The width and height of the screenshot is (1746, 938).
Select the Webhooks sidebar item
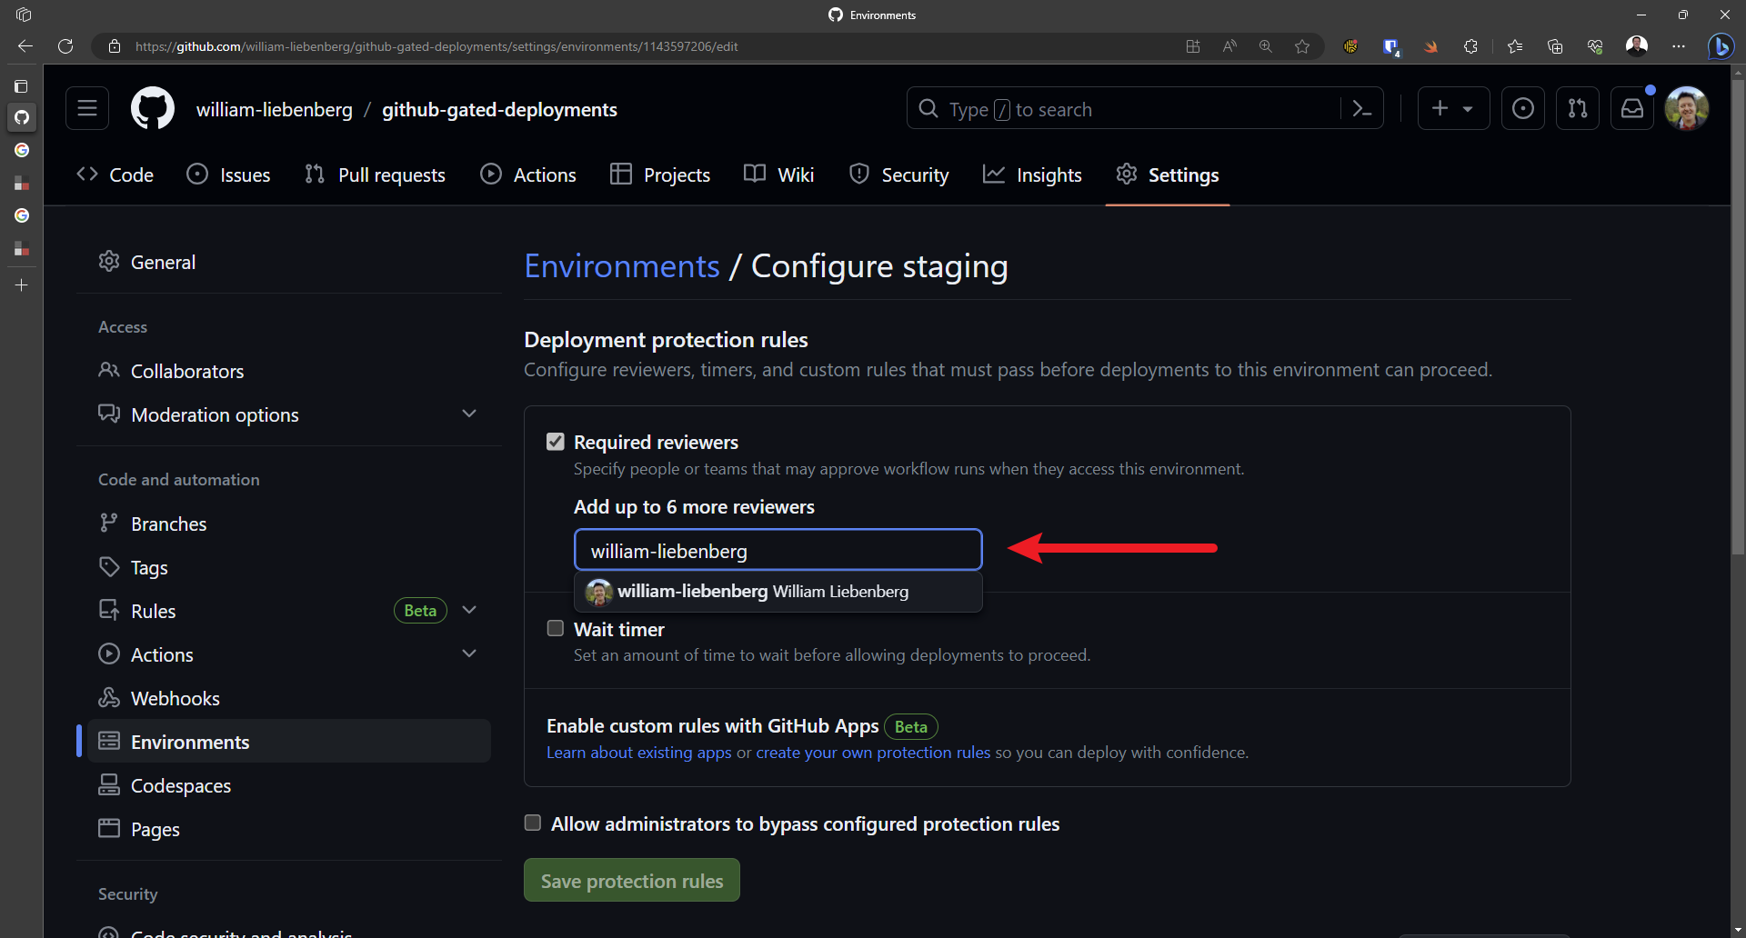tap(176, 698)
